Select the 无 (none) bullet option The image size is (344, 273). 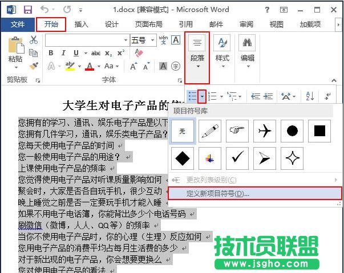(183, 131)
